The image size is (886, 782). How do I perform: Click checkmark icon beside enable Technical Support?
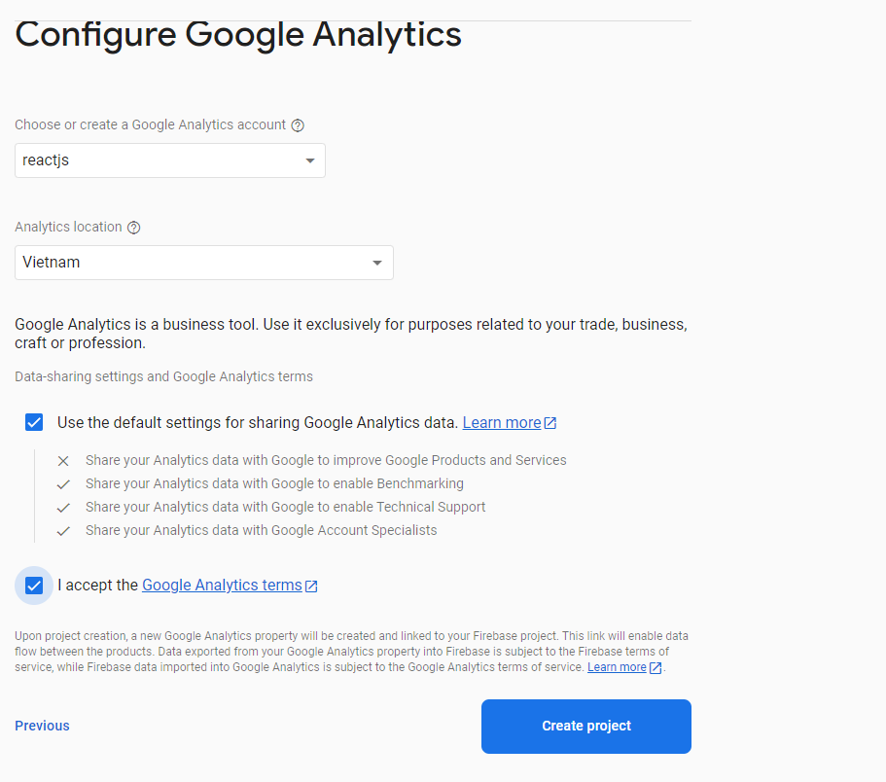pos(63,508)
